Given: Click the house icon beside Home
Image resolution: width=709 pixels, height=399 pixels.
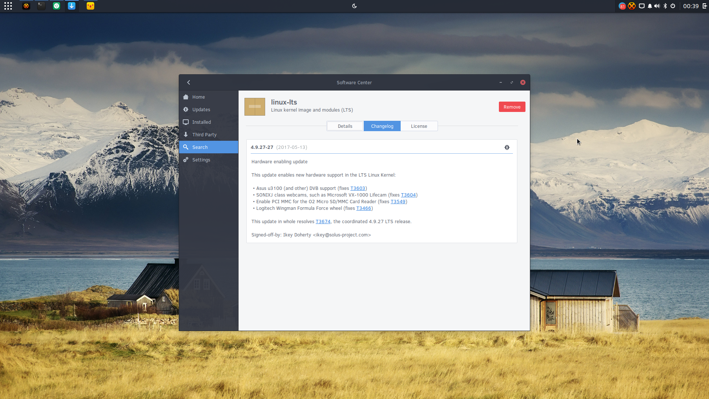Looking at the screenshot, I should [186, 97].
